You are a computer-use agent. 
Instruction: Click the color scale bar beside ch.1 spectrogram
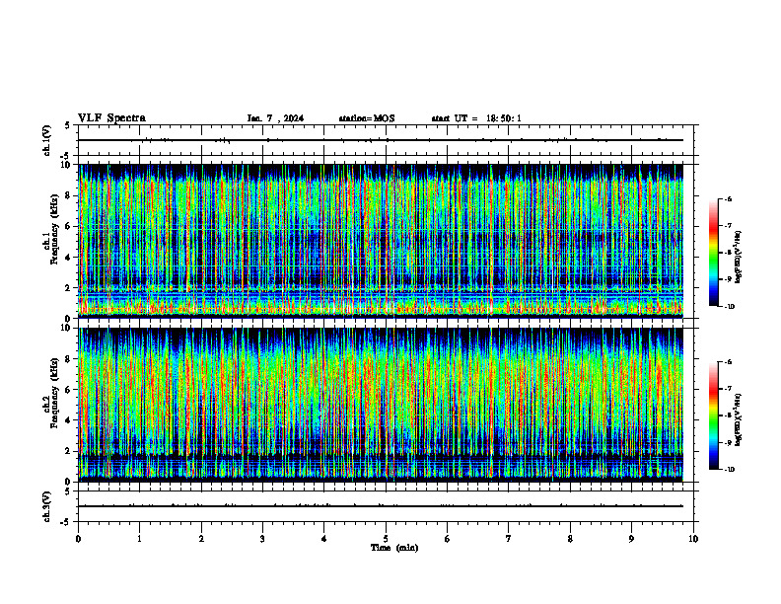714,253
